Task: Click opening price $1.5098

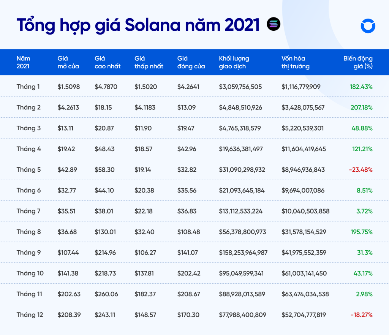Action: (x=69, y=87)
